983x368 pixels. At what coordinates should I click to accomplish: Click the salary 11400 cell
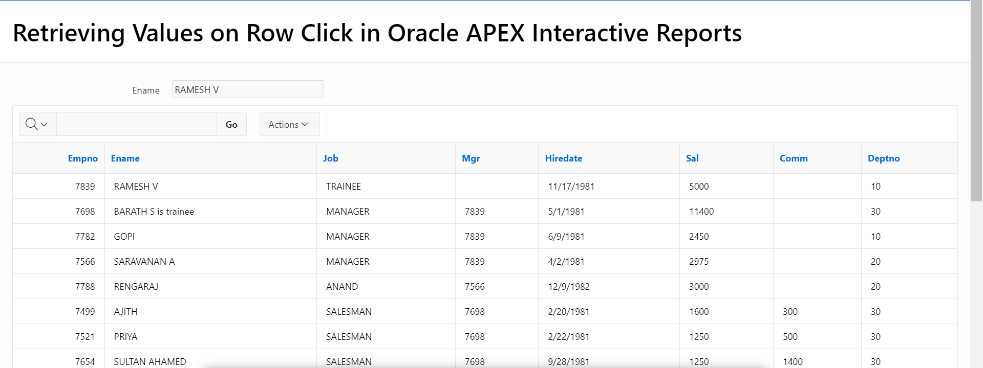point(726,212)
